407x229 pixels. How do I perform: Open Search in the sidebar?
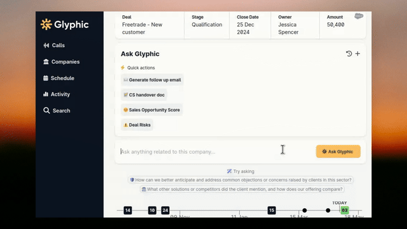point(57,111)
